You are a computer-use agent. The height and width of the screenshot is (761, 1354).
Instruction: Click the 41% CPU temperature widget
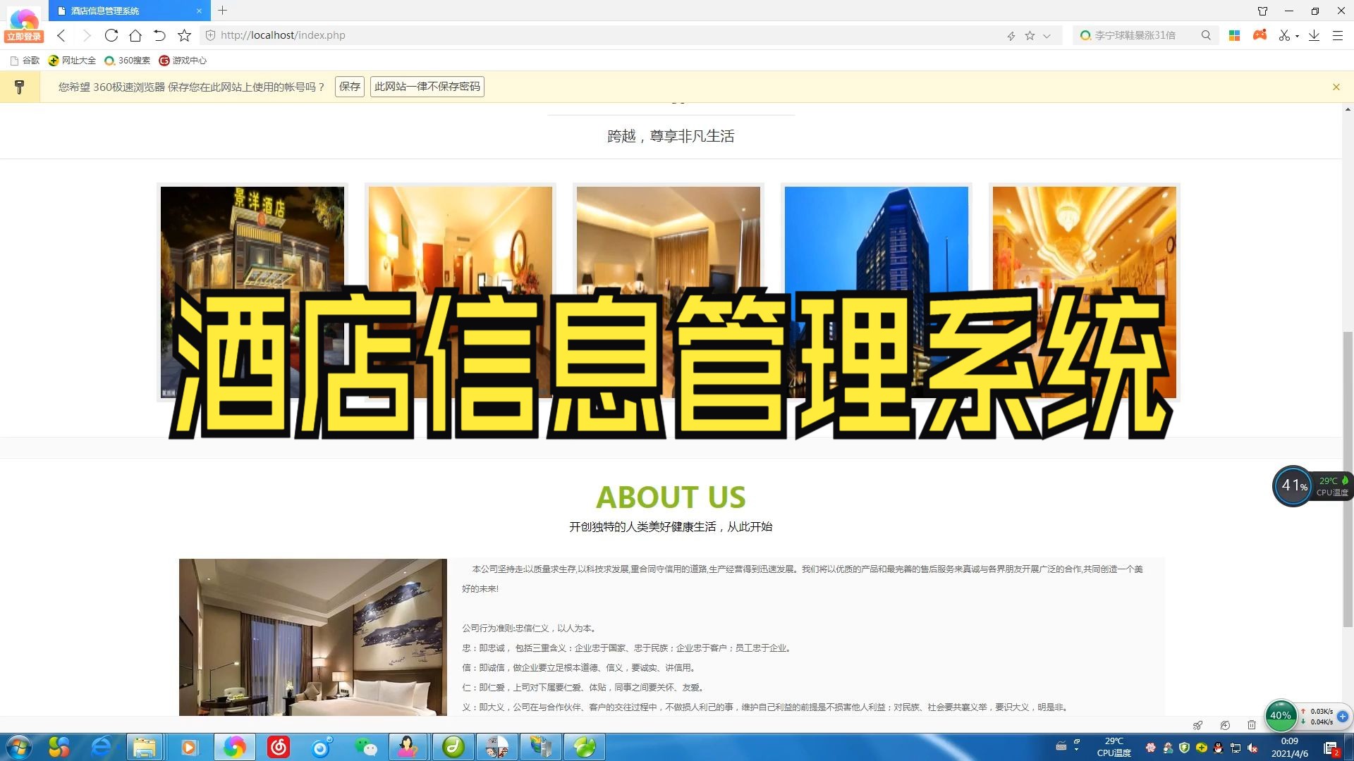tap(1312, 485)
